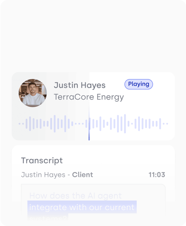Click TerraCore Energy company name
The height and width of the screenshot is (226, 186).
89,97
